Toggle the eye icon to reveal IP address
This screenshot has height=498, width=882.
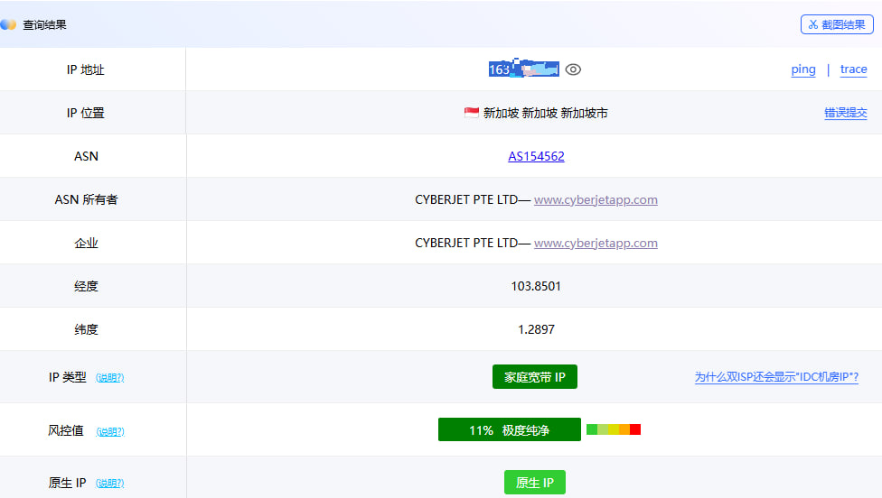click(x=573, y=69)
